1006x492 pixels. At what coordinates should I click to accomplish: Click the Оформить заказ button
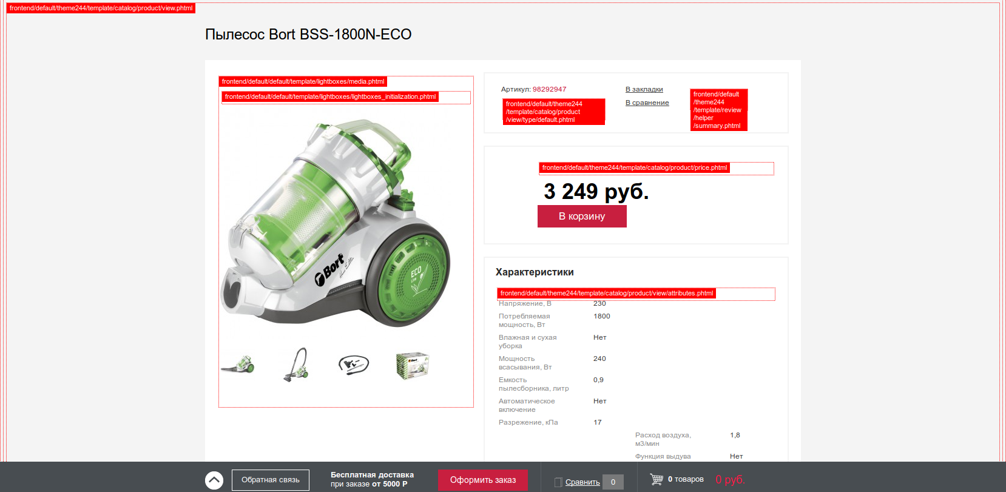tap(483, 480)
